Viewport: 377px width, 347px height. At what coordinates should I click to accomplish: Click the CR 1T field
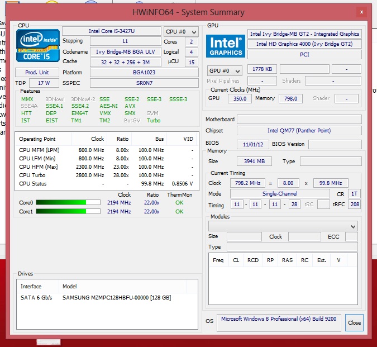coord(354,194)
